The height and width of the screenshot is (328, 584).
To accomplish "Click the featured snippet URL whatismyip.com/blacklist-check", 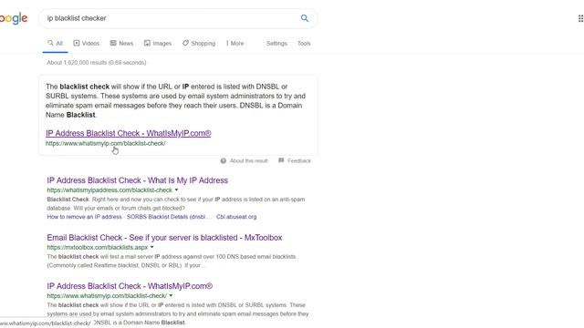I will pos(106,144).
